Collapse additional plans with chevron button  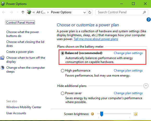point(146,86)
